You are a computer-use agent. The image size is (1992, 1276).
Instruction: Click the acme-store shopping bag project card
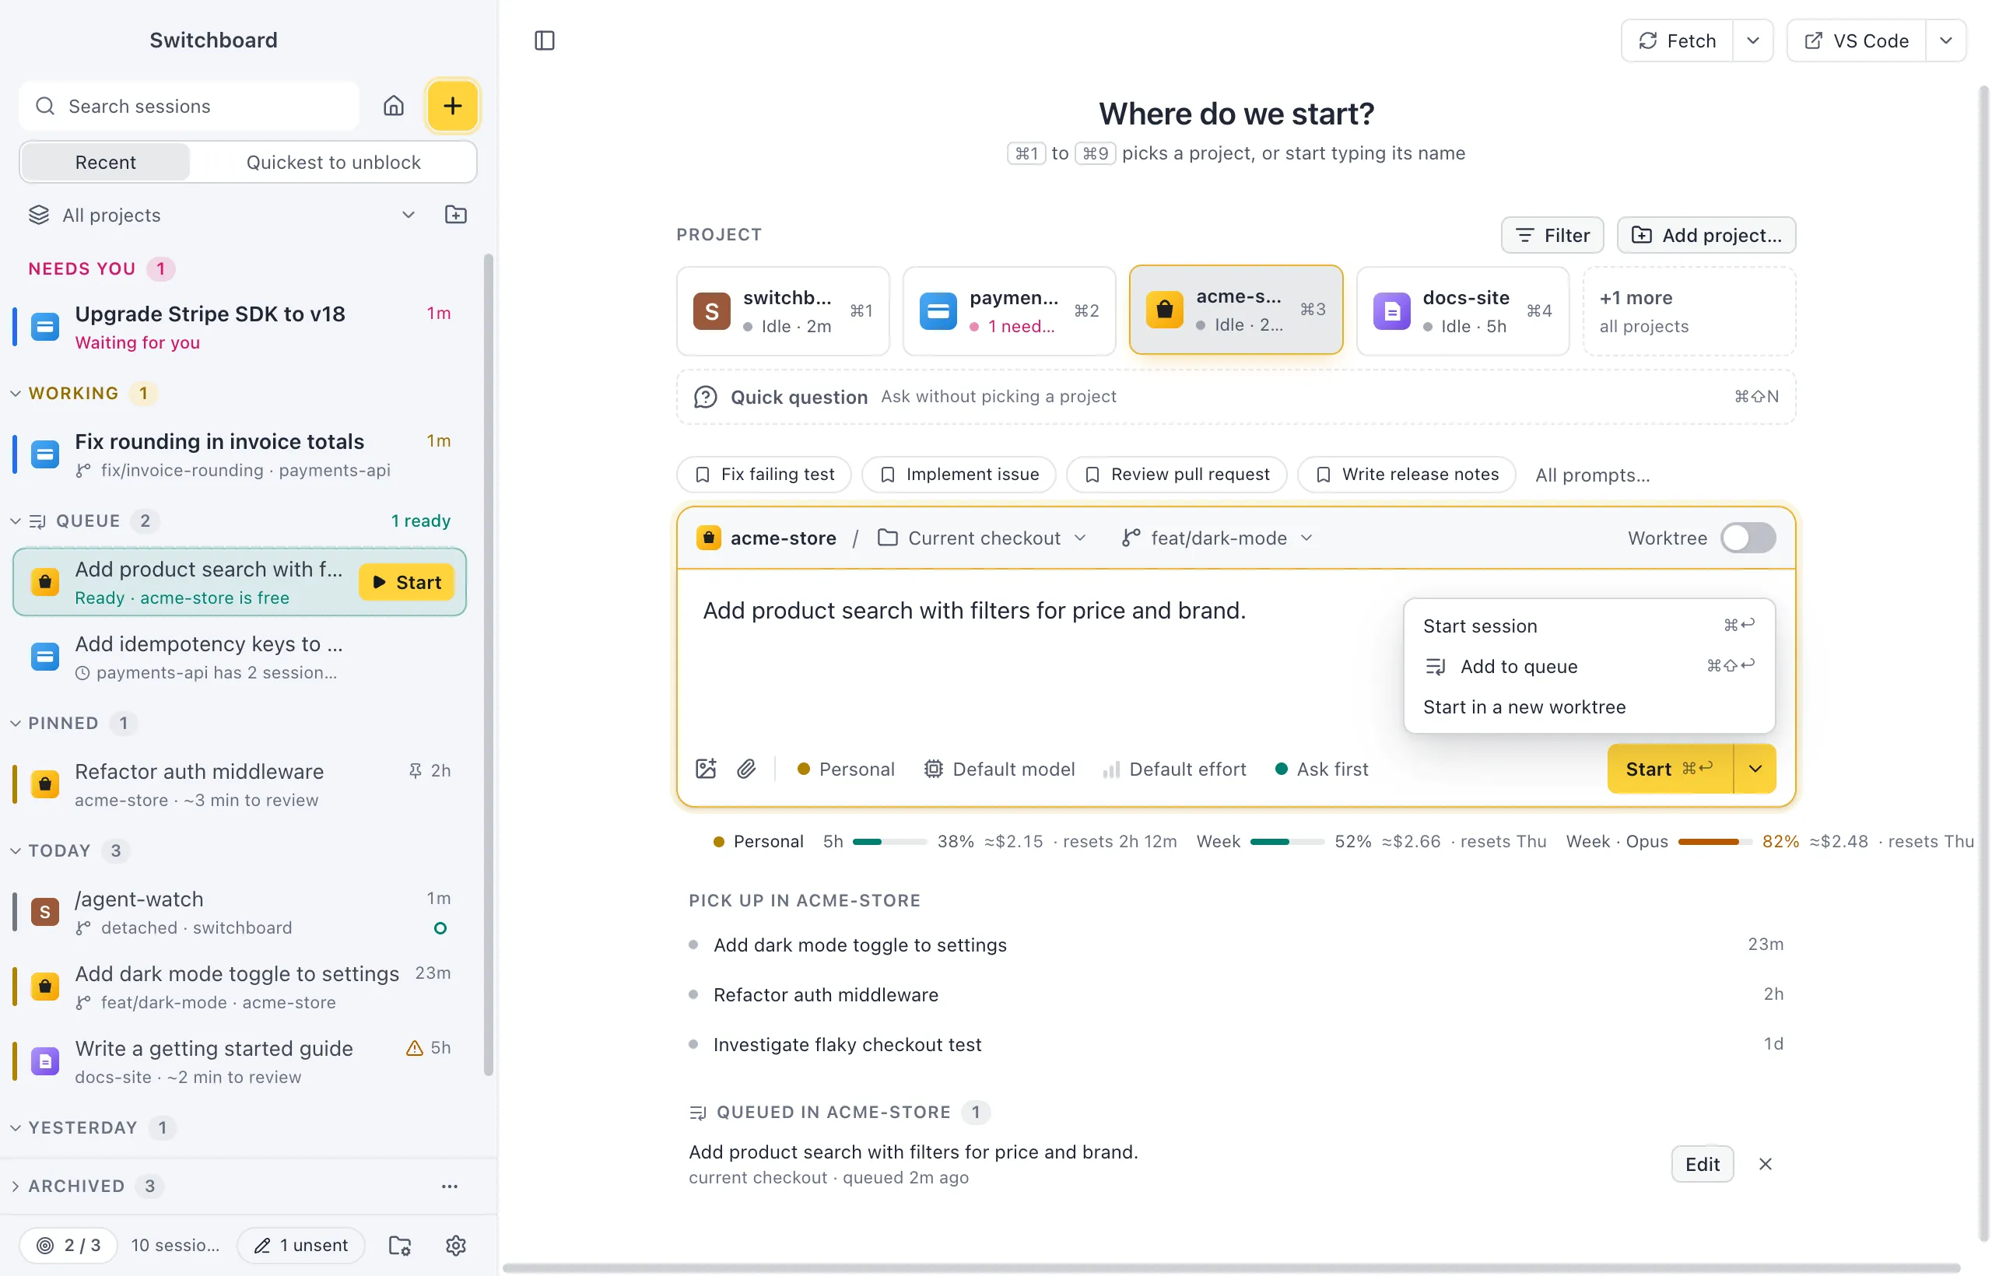pyautogui.click(x=1236, y=310)
